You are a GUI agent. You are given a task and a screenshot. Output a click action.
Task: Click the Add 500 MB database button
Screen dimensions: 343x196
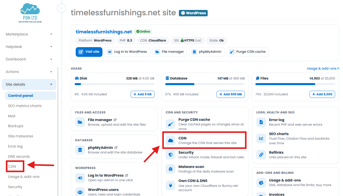pos(231,94)
